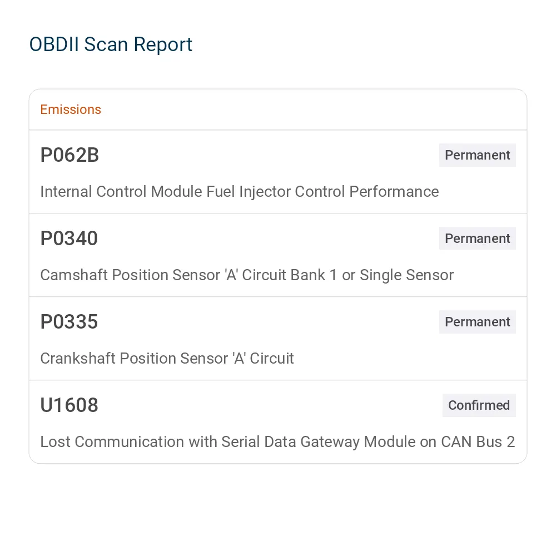
Task: Read the Internal Control Module Fuel Injector description
Action: [x=239, y=191]
